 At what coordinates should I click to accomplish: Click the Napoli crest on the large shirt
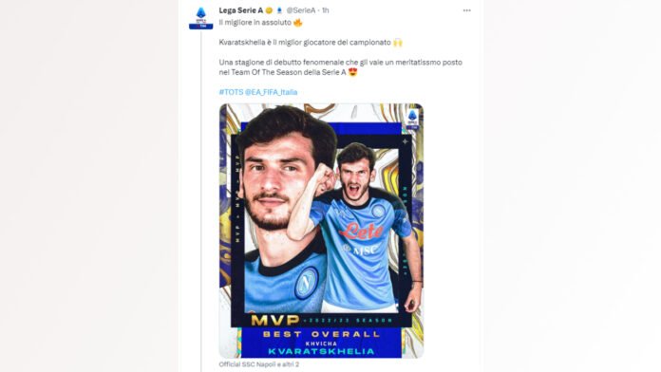pos(307,283)
